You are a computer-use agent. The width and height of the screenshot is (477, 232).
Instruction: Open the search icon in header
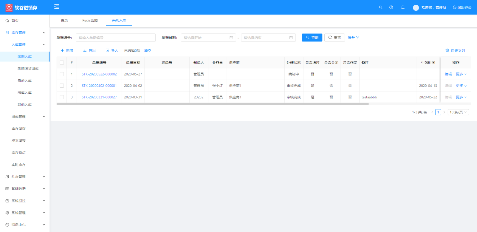(380, 7)
